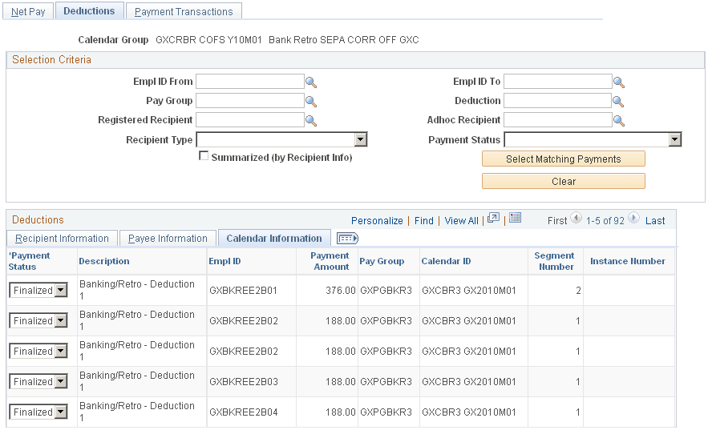
Task: Click the Clear button
Action: click(563, 182)
